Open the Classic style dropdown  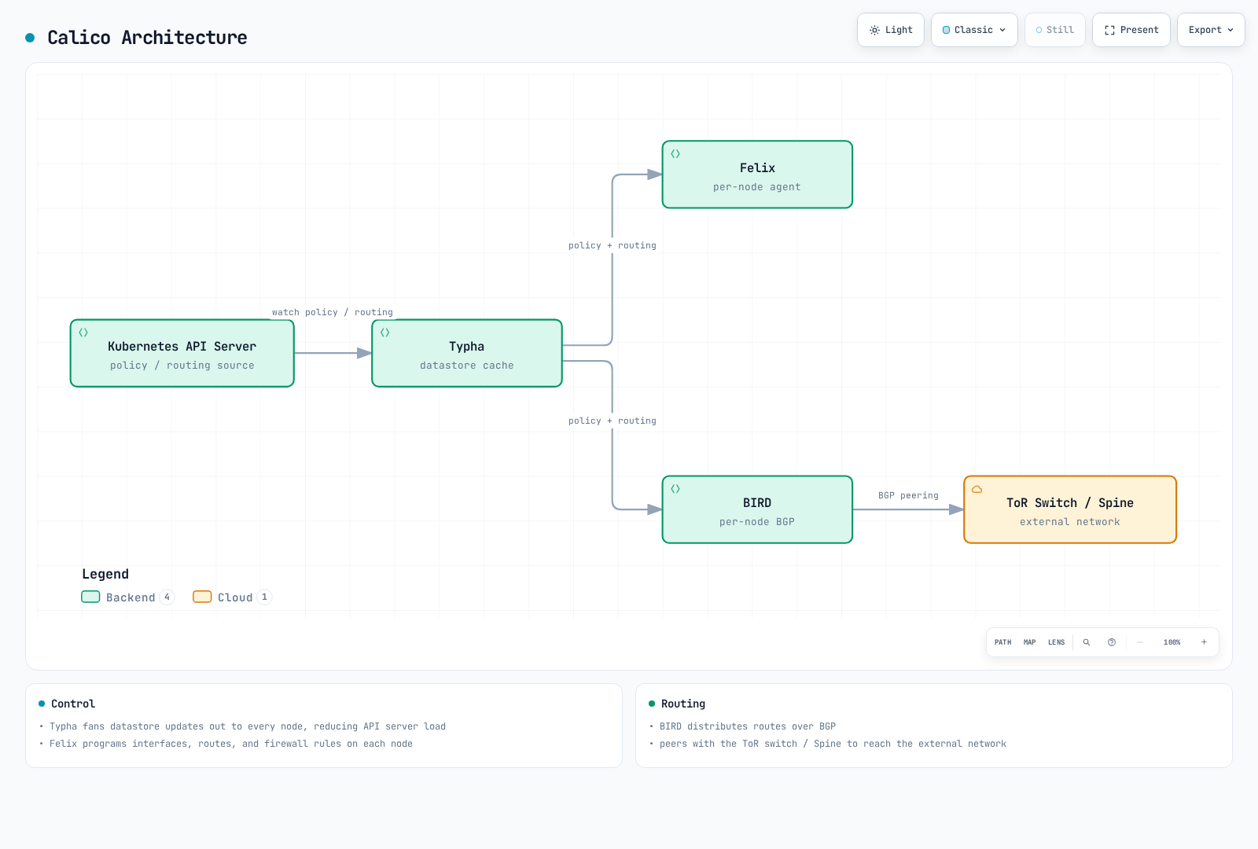[974, 30]
